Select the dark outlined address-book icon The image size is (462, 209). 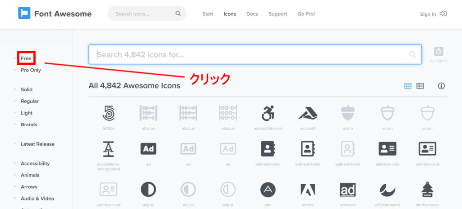click(x=308, y=149)
